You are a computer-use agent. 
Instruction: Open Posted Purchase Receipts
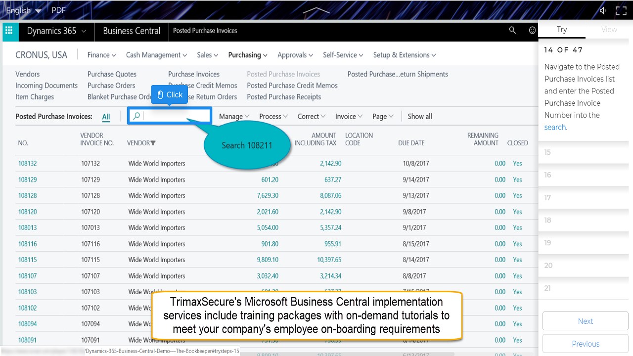click(x=284, y=97)
